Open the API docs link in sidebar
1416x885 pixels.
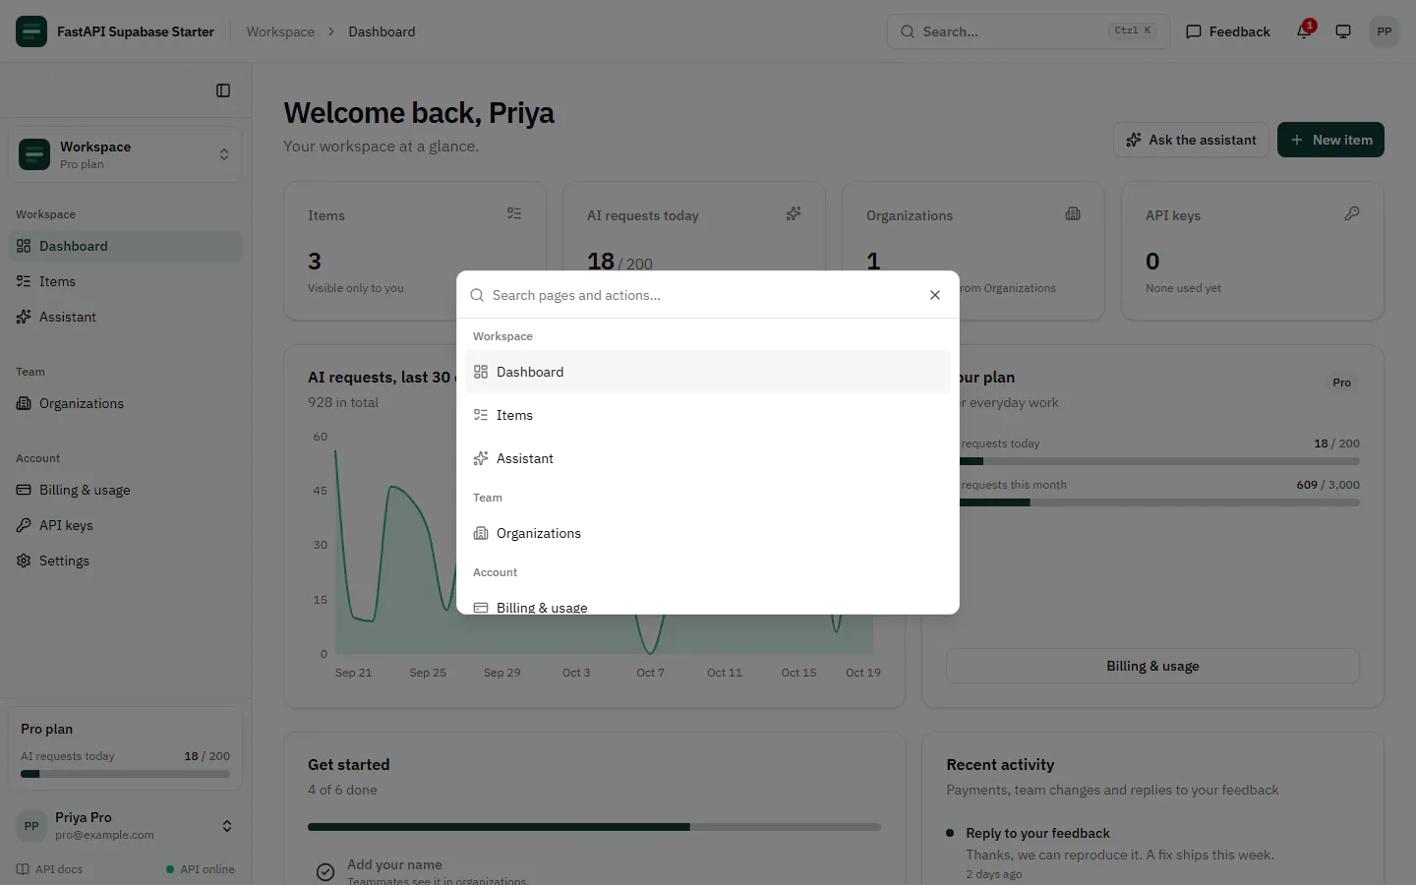click(x=49, y=869)
